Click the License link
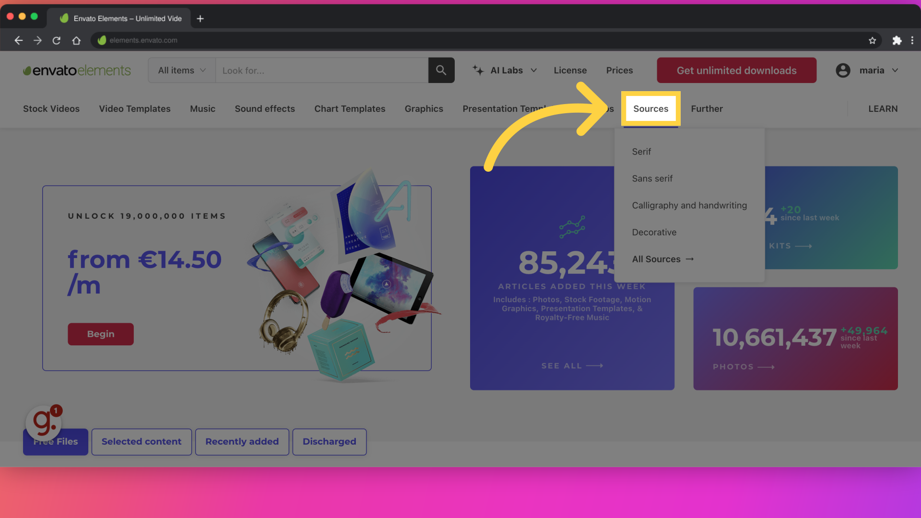The image size is (921, 518). pyautogui.click(x=570, y=71)
